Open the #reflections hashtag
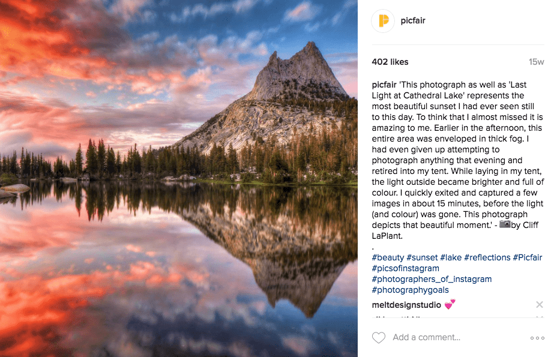The width and height of the screenshot is (557, 357). [487, 257]
